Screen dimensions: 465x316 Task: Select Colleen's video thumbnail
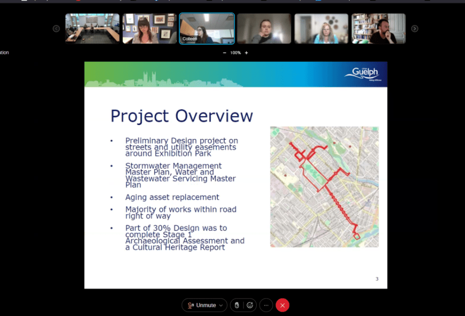point(207,29)
